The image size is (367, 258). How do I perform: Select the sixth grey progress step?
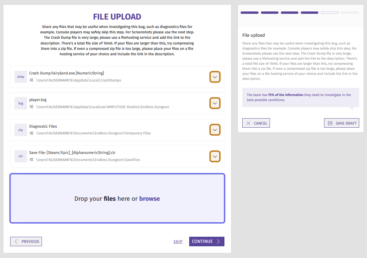(349, 12)
